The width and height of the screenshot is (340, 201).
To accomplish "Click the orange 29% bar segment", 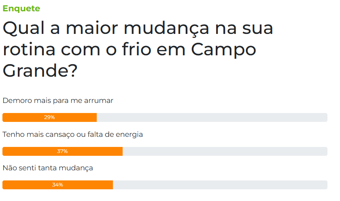I will pos(50,117).
